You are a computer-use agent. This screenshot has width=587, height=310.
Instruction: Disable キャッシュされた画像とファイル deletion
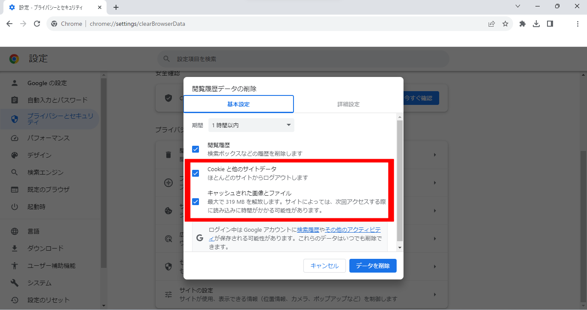coord(196,201)
